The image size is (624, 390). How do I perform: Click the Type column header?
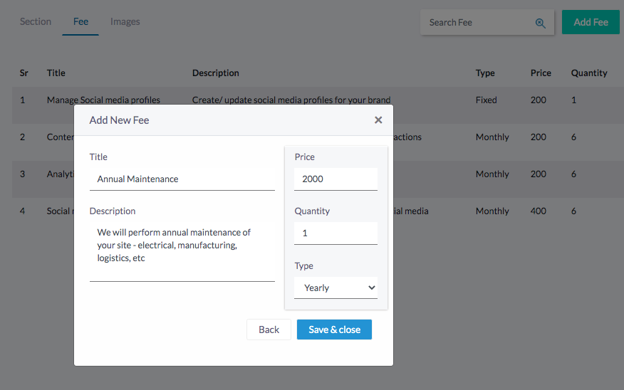coord(485,73)
